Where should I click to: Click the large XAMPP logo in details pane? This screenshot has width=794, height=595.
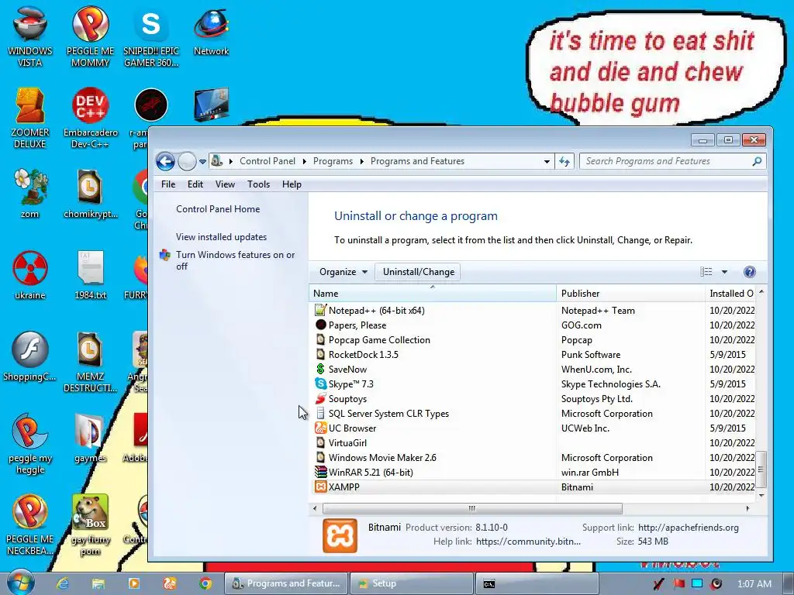tap(340, 535)
